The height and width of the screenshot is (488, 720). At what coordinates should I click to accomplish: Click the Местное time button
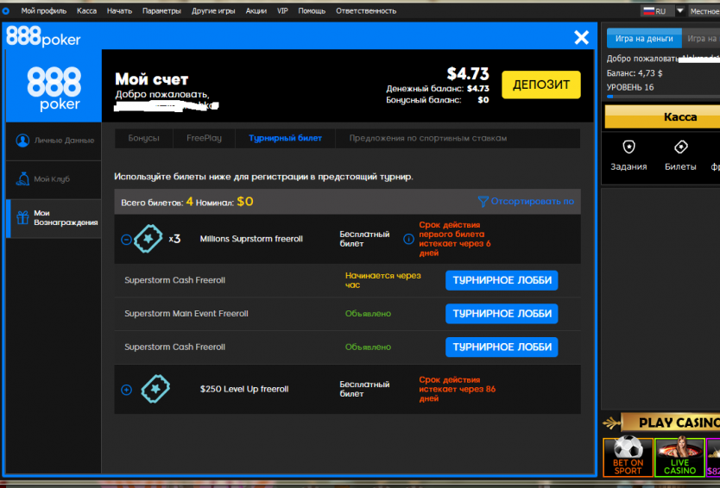click(x=704, y=11)
